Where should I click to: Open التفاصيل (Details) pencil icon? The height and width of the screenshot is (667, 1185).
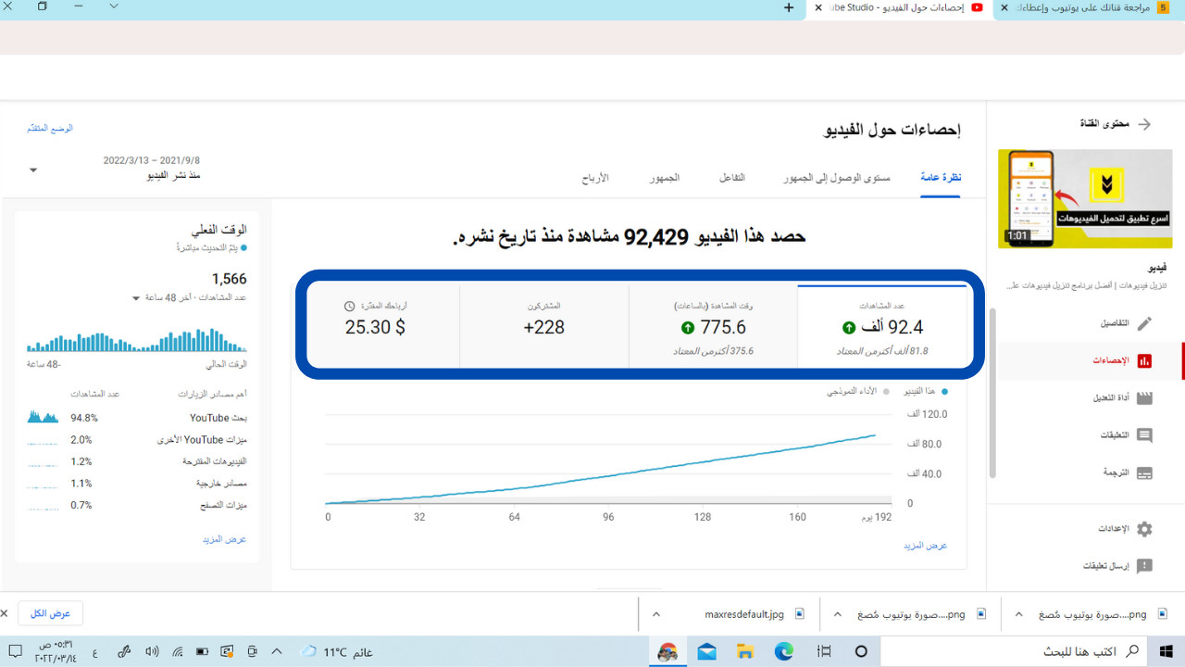tap(1145, 324)
